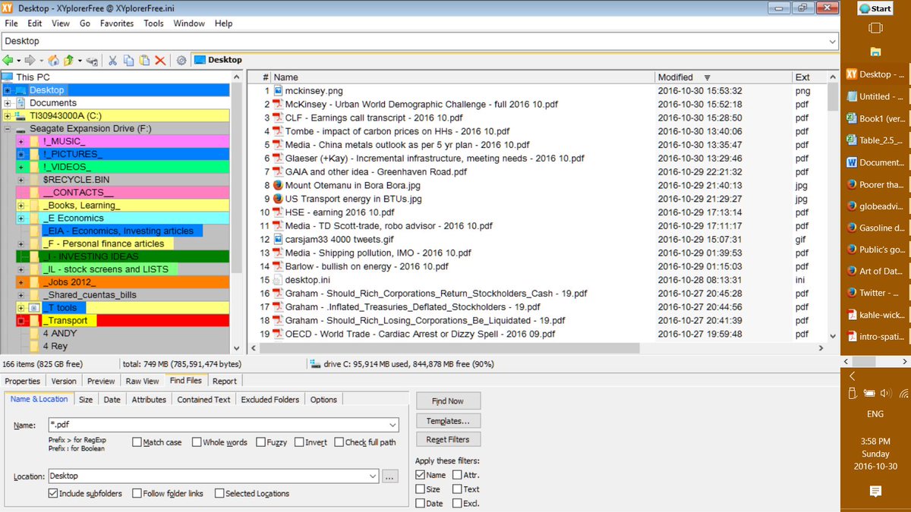Open Task View from the taskbar
Screen dimensions: 911x512
tap(875, 29)
